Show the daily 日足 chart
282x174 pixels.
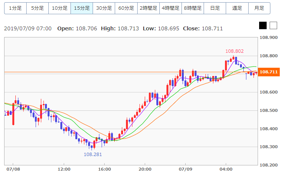pyautogui.click(x=215, y=8)
